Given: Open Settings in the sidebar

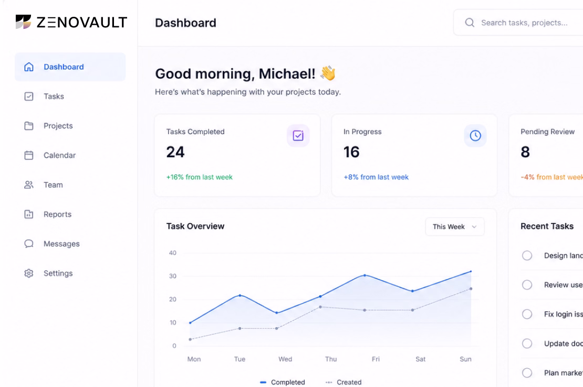Looking at the screenshot, I should click(x=70, y=273).
